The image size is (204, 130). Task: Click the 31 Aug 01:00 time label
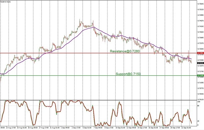[x=55, y=128]
